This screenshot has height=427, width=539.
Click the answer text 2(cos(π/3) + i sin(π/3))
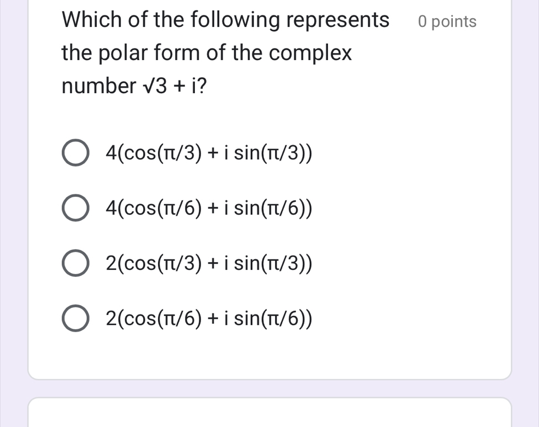209,264
